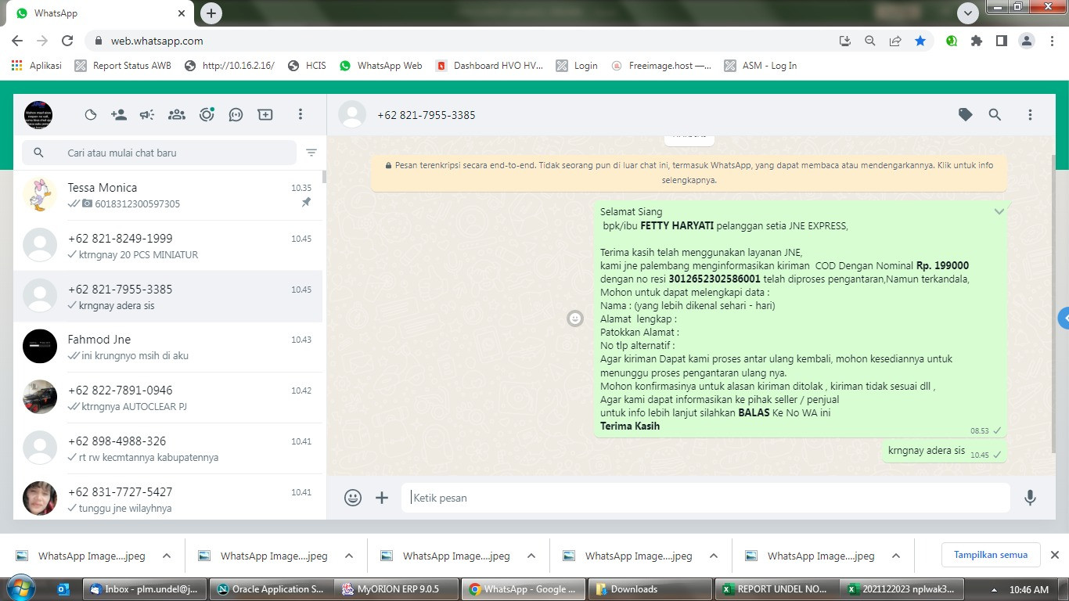Open HCIS bookmark
Screen dimensions: 1069x601
point(307,66)
